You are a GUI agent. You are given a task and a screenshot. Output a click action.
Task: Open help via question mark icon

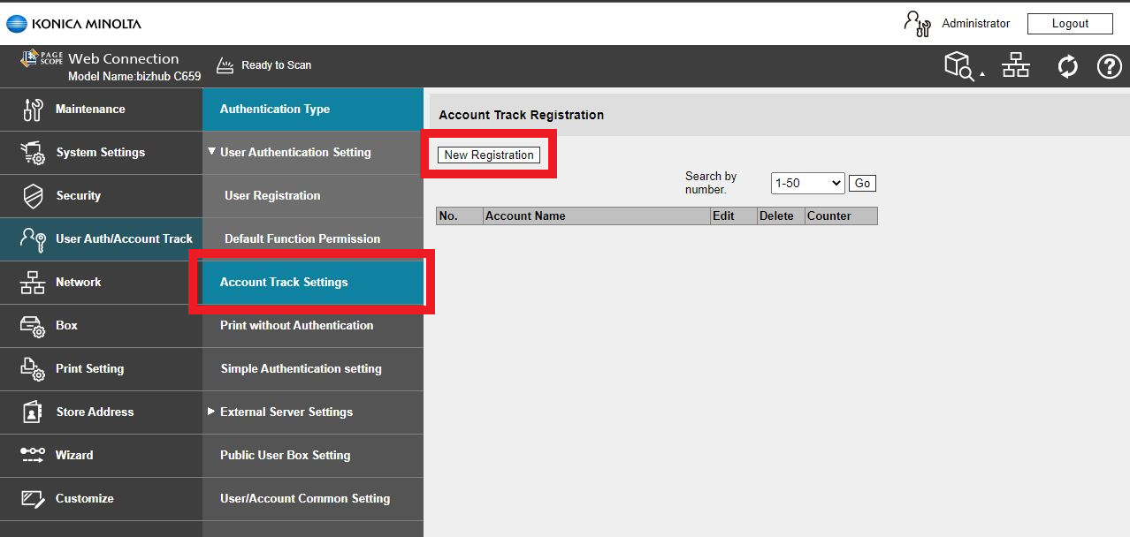point(1109,66)
